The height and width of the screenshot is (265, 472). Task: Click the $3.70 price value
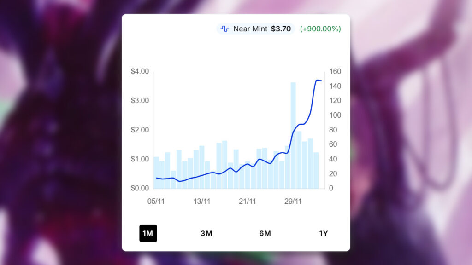click(282, 29)
